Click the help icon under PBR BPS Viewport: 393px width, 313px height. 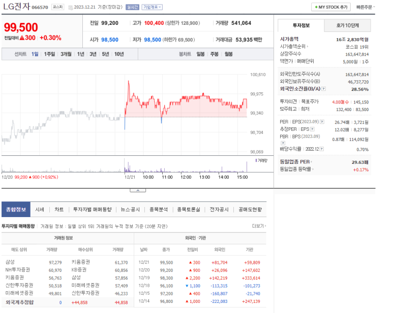pos(283,143)
